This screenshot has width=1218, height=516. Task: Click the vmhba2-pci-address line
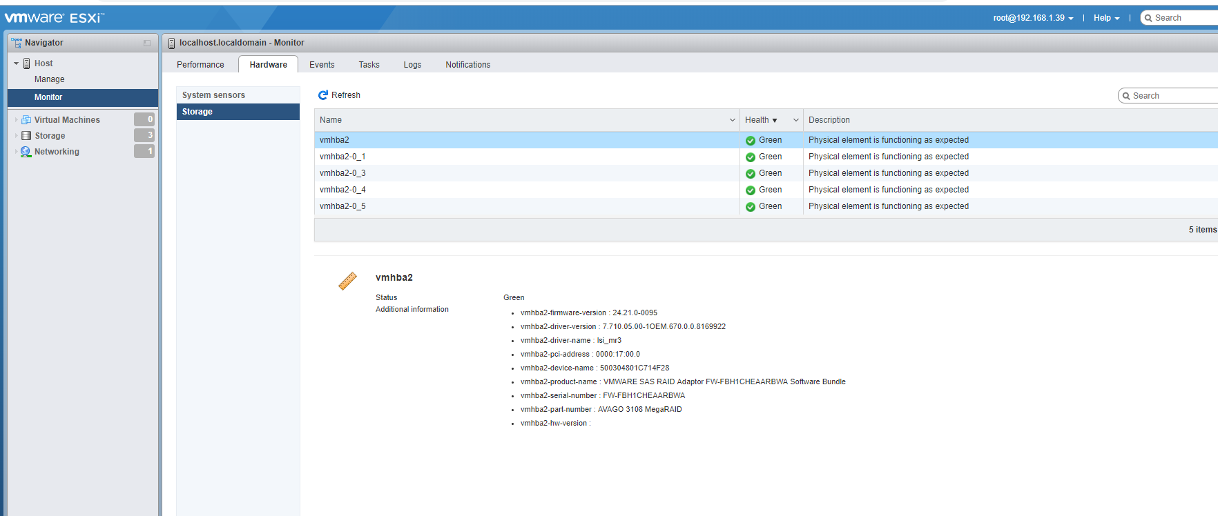[x=580, y=355]
